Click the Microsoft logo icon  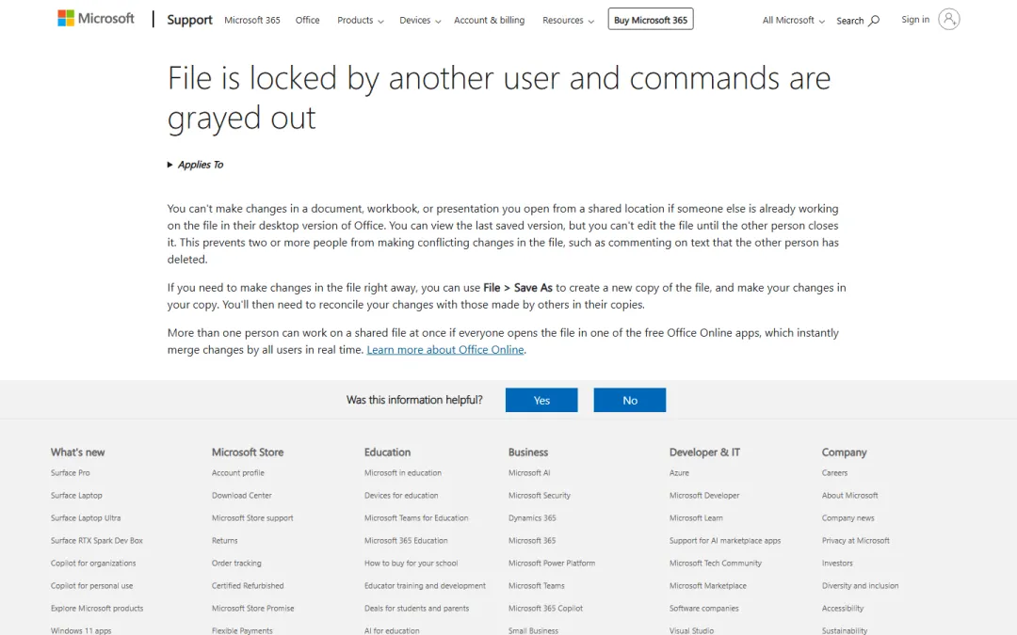pos(66,18)
